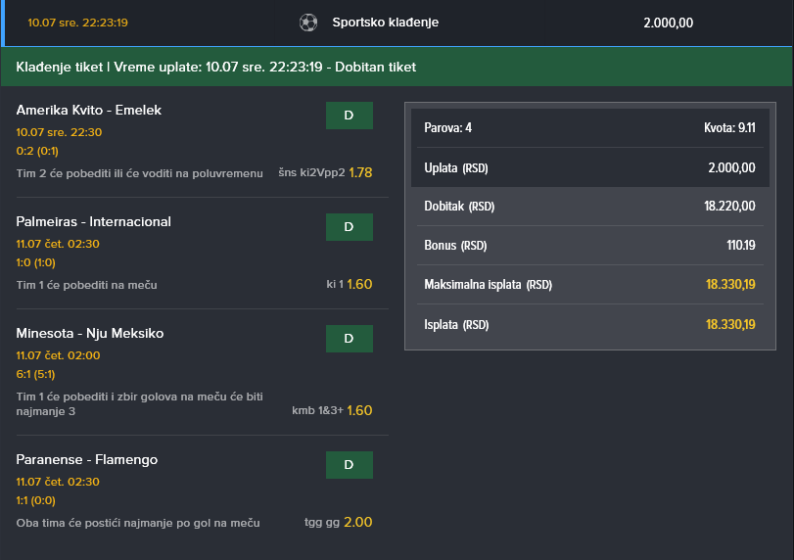The width and height of the screenshot is (794, 560).
Task: Click the green Dobitan tiket banner
Action: (x=397, y=67)
